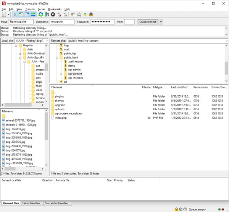
Task: Expand the AAA-Distributi local folder
Action: 20,54
